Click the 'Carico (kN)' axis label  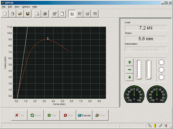pyautogui.click(x=5, y=63)
